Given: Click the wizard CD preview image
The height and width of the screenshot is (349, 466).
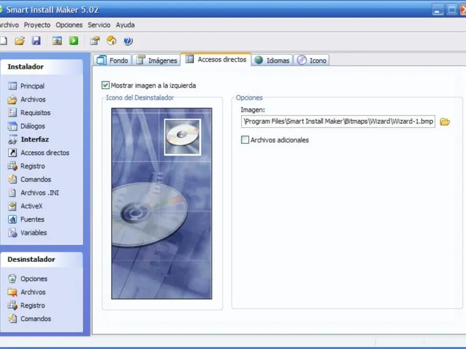Looking at the screenshot, I should [162, 204].
